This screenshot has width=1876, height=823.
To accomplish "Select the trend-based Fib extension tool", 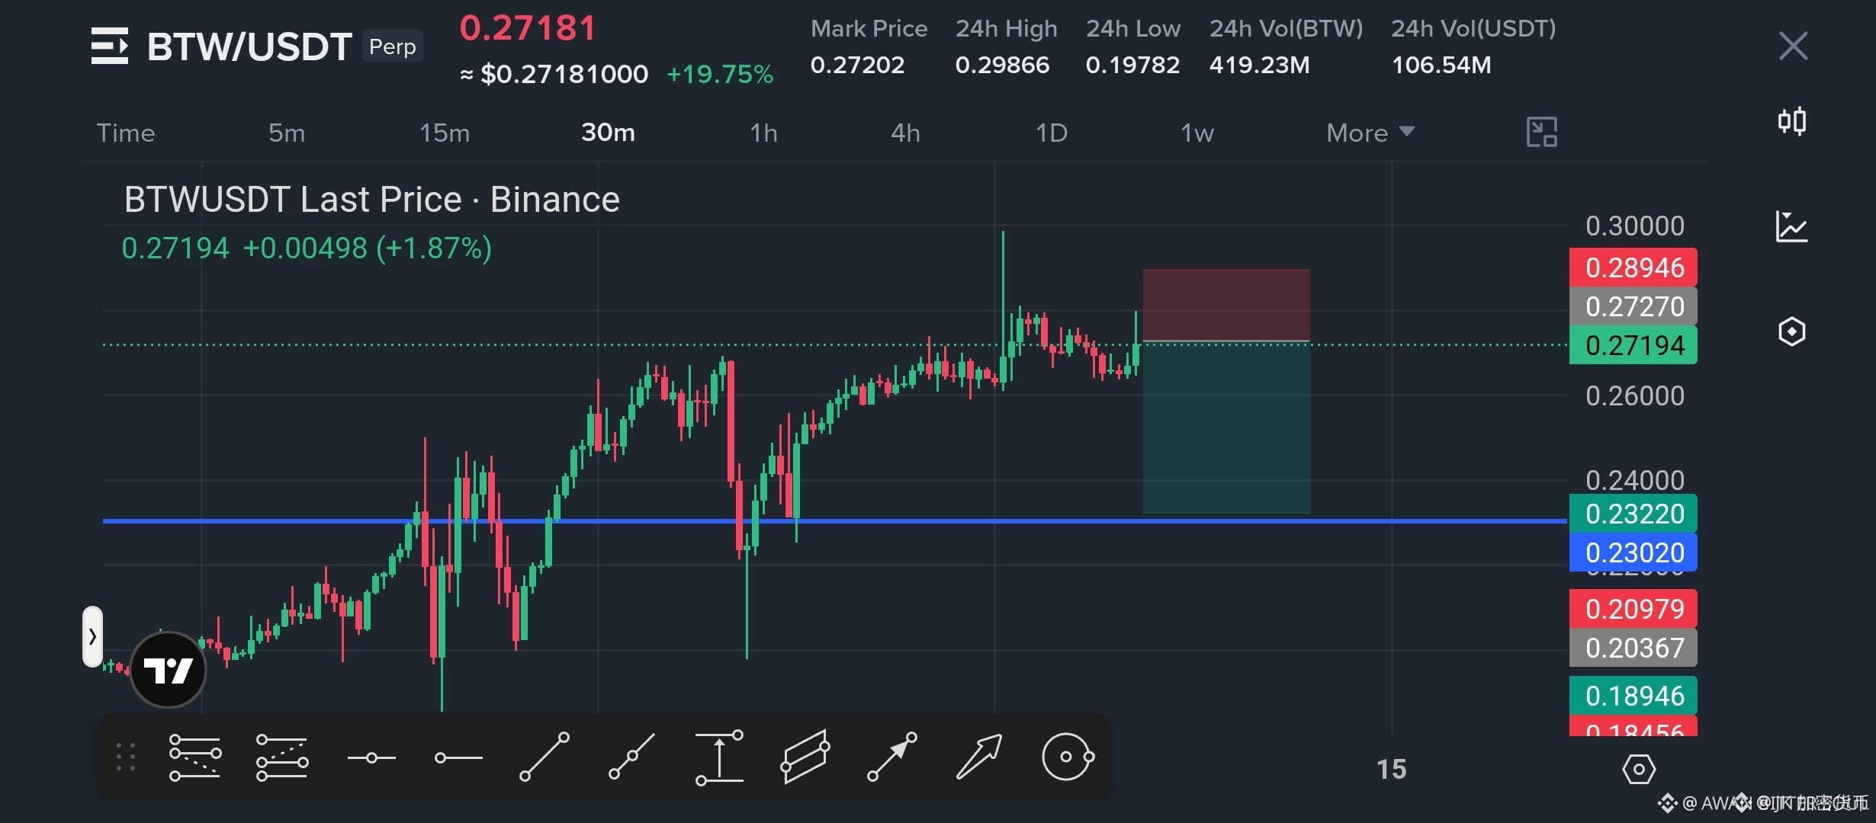I will pos(282,757).
